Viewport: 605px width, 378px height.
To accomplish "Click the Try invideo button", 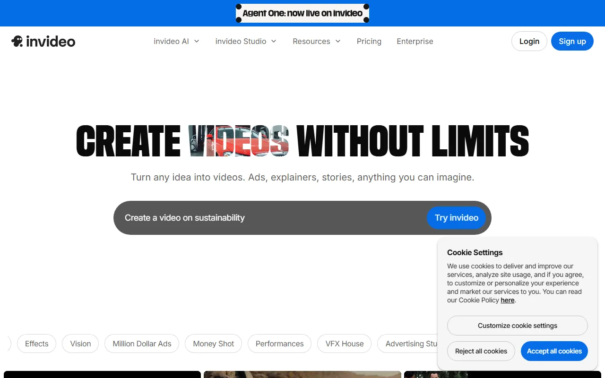I will [x=457, y=218].
